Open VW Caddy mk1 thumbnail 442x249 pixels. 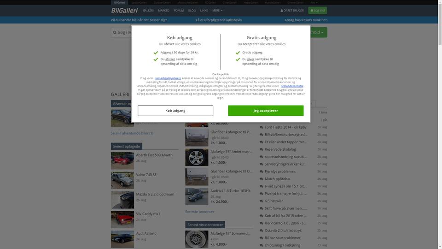point(122,219)
